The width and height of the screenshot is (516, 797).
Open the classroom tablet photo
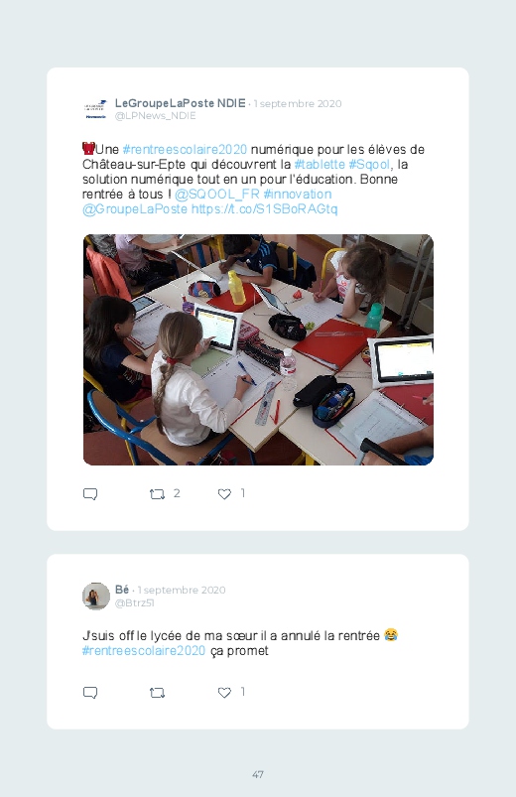tap(258, 349)
